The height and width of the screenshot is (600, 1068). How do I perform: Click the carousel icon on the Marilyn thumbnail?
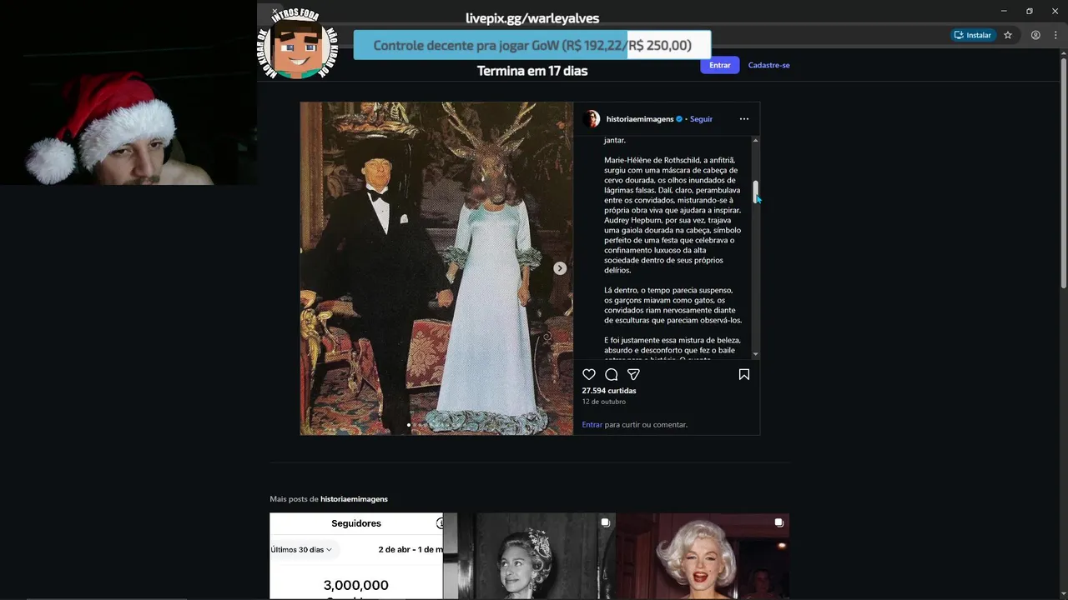coord(778,523)
